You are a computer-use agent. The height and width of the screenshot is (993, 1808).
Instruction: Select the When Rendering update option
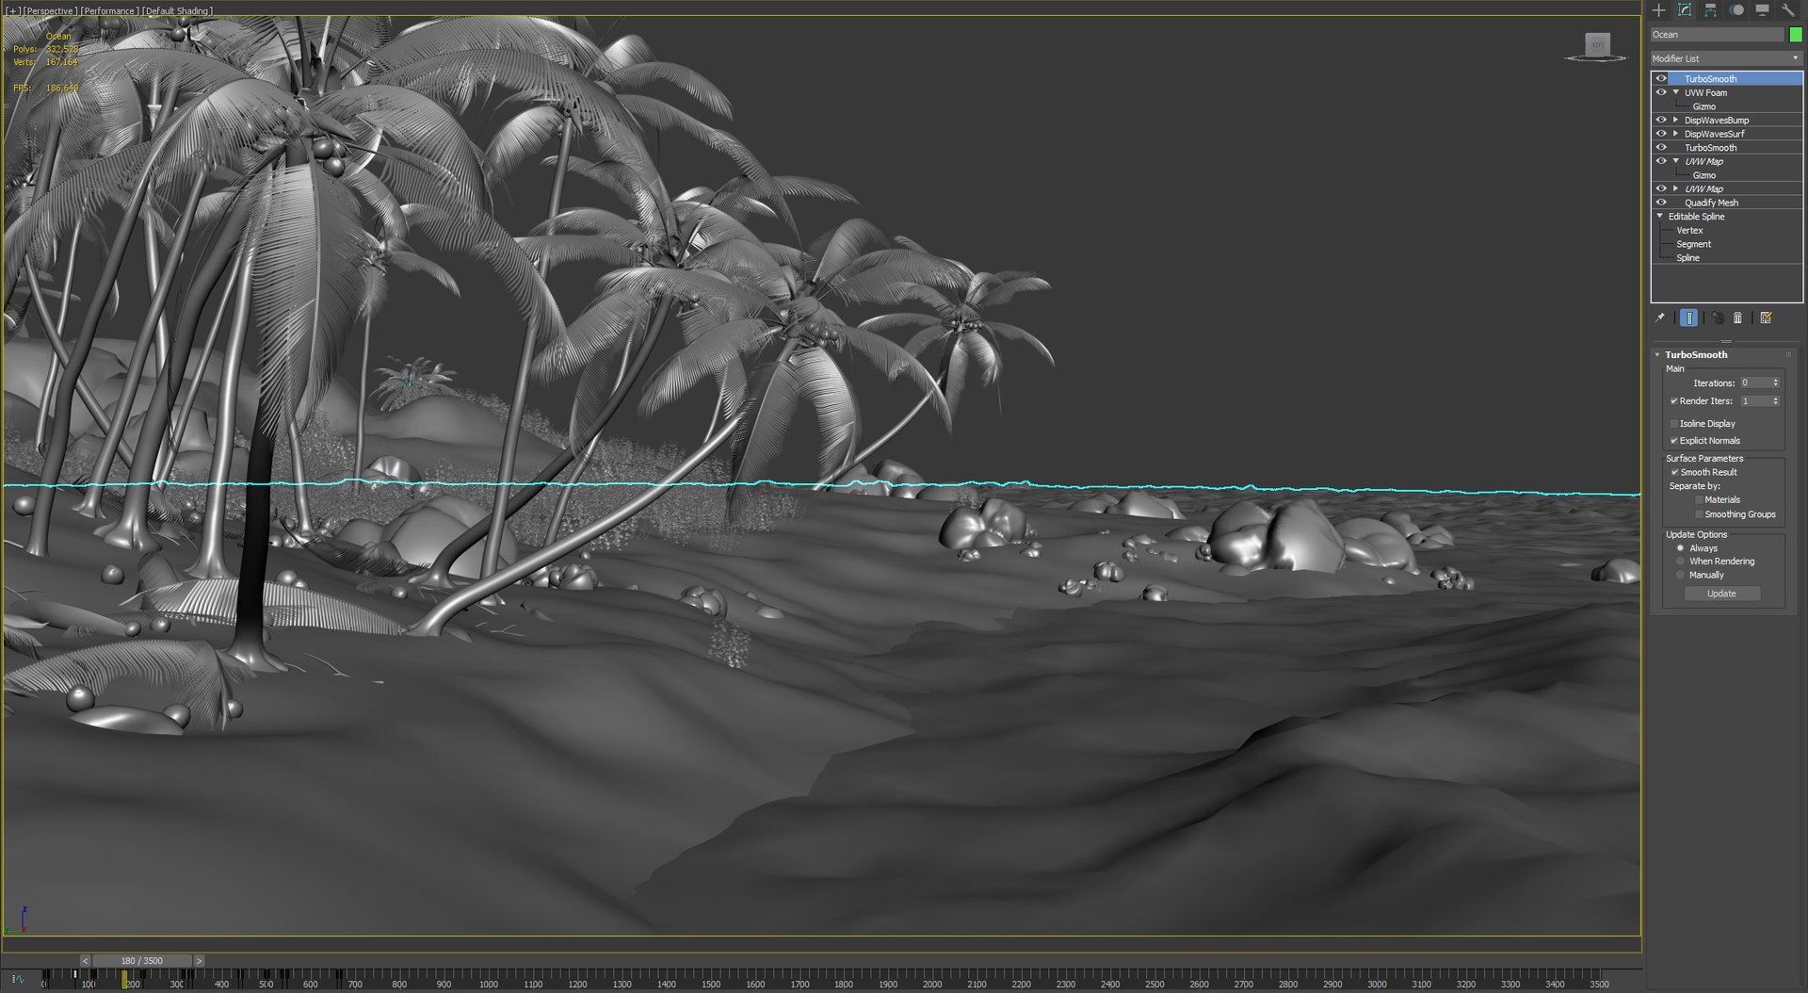point(1680,562)
